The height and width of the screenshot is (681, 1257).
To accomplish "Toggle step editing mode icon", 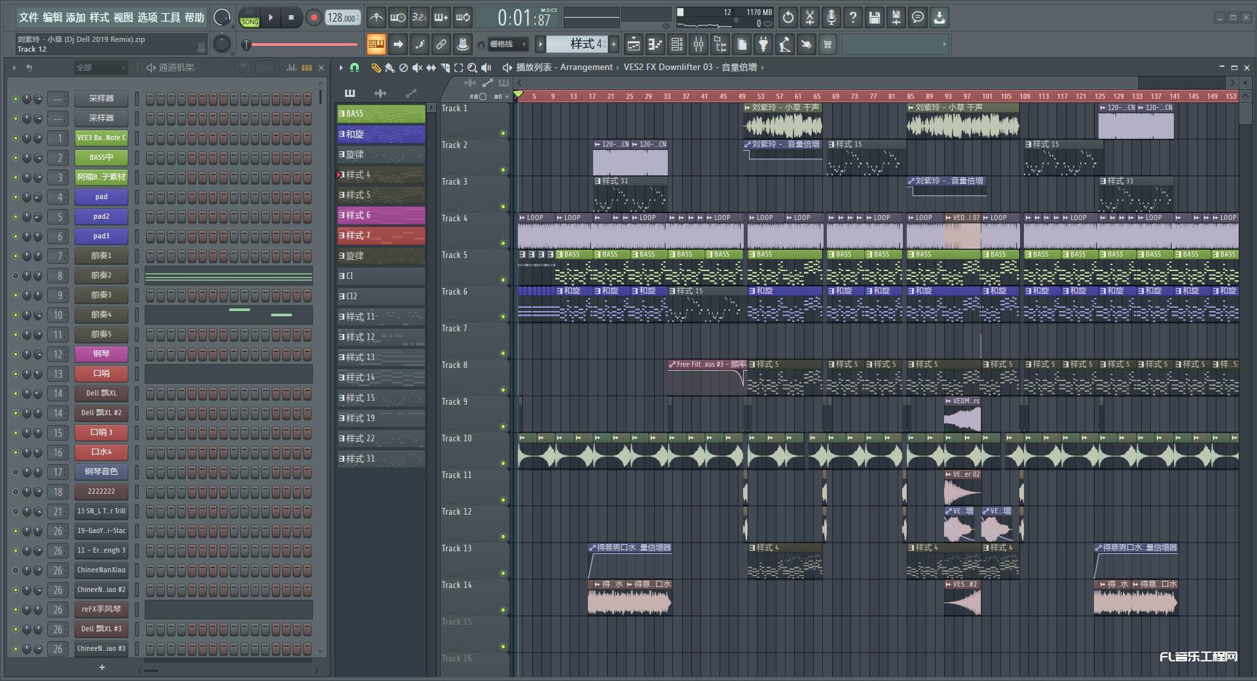I will pyautogui.click(x=420, y=45).
